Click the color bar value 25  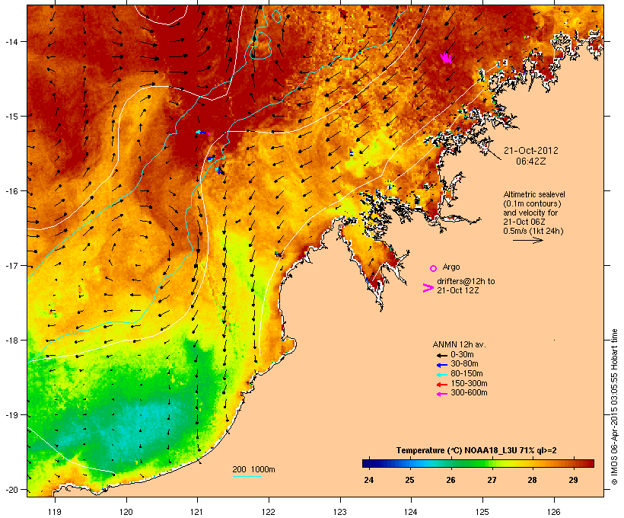click(x=410, y=480)
